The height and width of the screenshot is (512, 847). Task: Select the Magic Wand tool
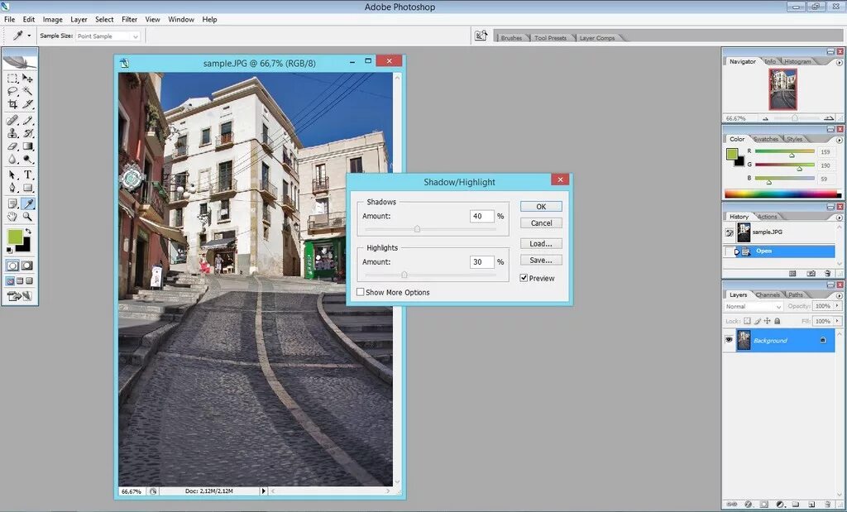click(x=27, y=91)
